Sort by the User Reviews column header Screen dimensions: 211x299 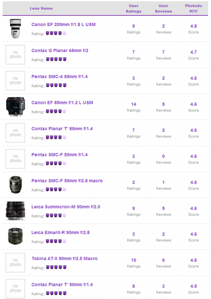[x=164, y=8]
